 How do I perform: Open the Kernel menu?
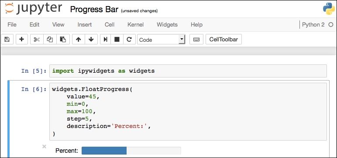coord(135,25)
